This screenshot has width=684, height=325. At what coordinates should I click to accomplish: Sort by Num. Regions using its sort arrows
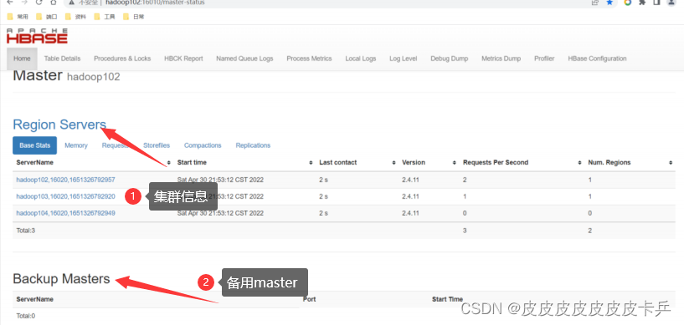tap(671, 163)
